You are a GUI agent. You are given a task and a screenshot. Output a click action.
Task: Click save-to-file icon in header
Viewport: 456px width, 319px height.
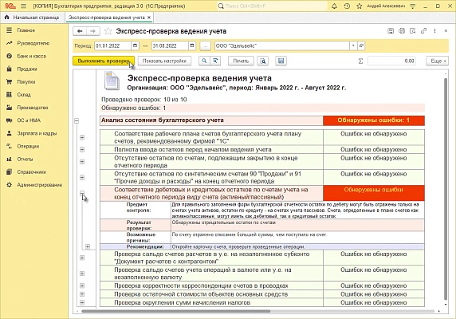click(x=391, y=30)
